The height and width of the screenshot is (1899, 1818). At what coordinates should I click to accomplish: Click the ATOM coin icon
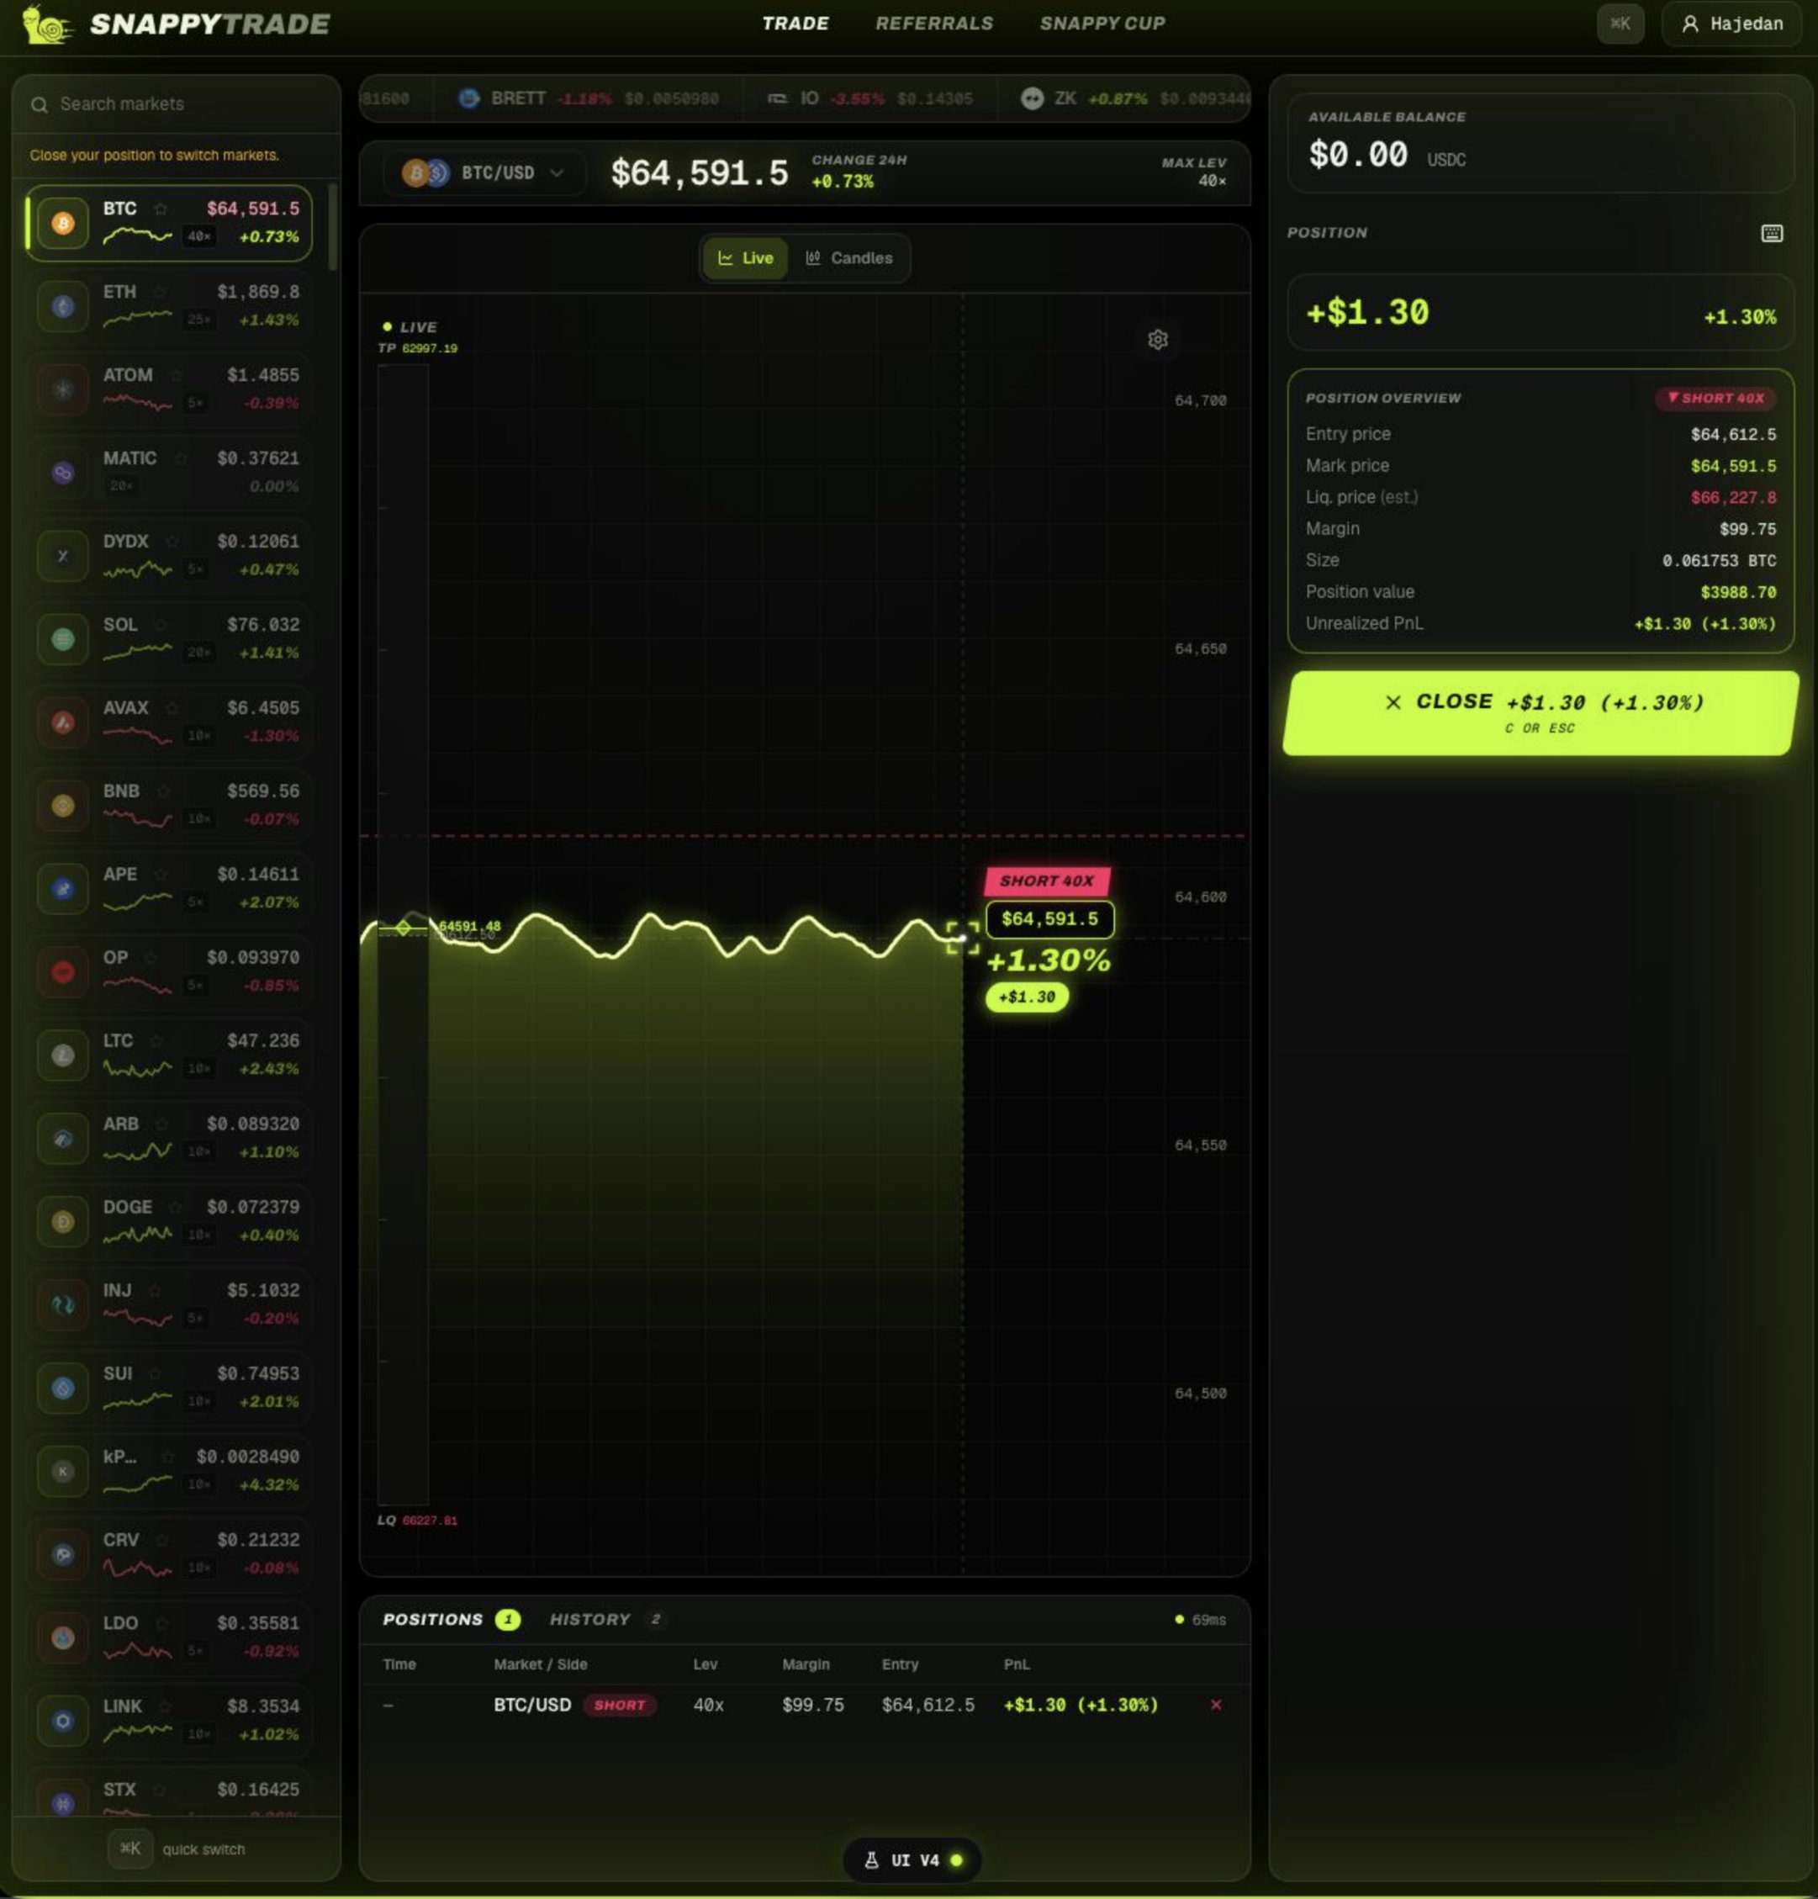[x=63, y=389]
